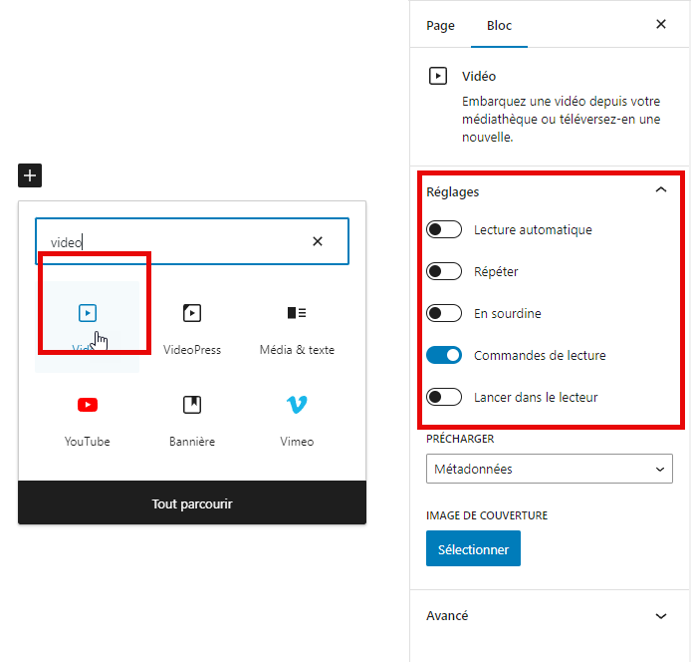Close the settings sidebar panel
Image resolution: width=691 pixels, height=662 pixels.
(661, 25)
